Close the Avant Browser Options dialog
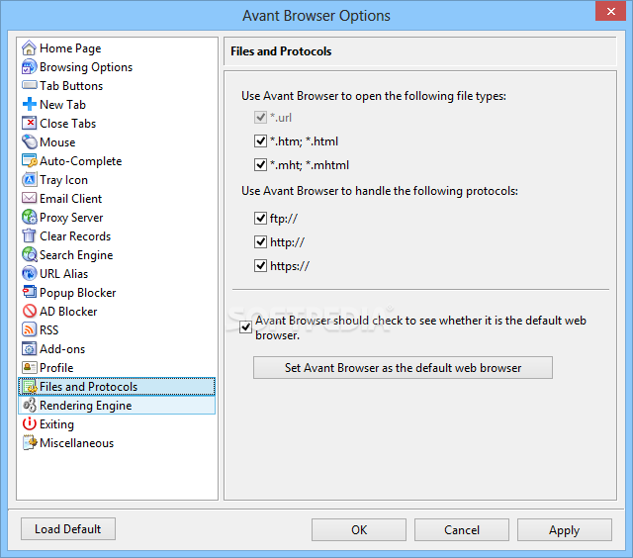The width and height of the screenshot is (633, 558). tap(611, 11)
